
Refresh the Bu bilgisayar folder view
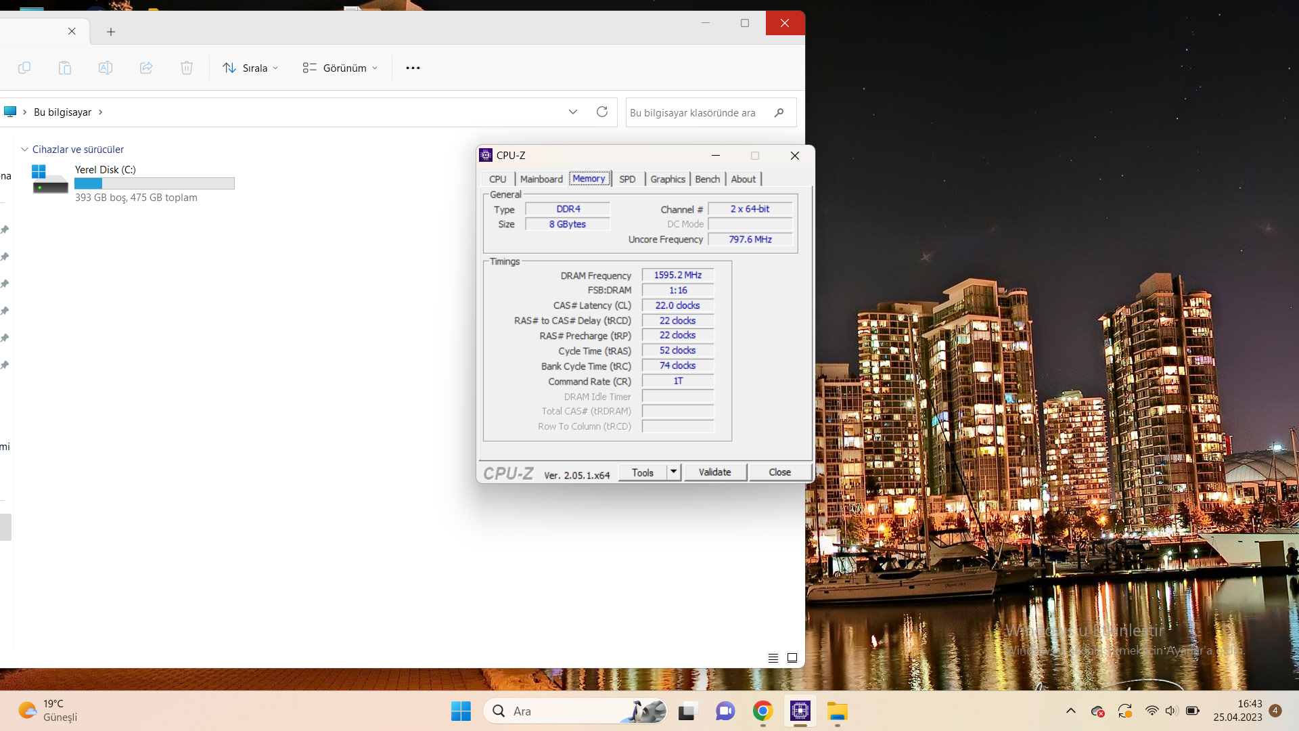coord(601,112)
